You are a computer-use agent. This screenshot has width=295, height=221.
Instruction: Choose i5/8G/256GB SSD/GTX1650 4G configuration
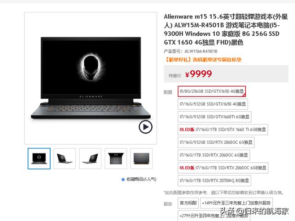pyautogui.click(x=212, y=91)
